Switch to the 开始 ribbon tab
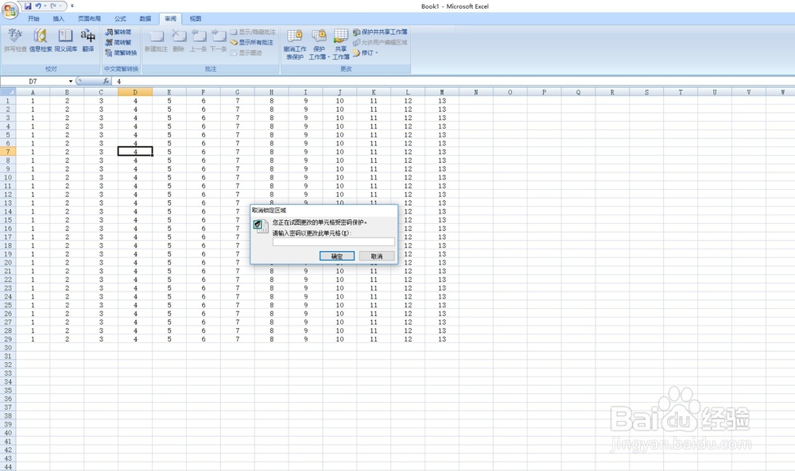 coord(33,19)
